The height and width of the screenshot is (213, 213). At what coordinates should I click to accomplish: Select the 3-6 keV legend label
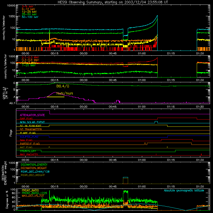(28, 6)
